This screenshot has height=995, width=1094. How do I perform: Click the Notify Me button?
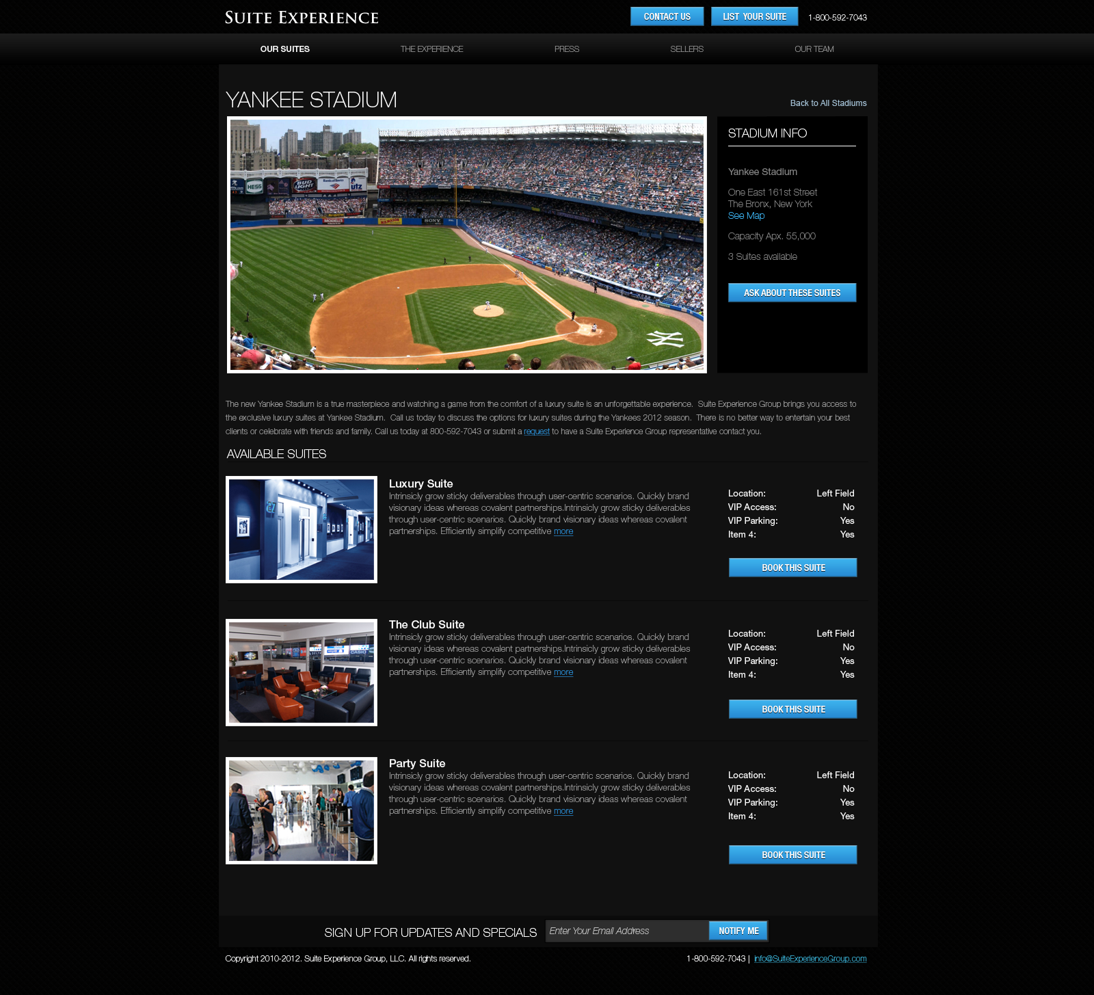pyautogui.click(x=738, y=931)
